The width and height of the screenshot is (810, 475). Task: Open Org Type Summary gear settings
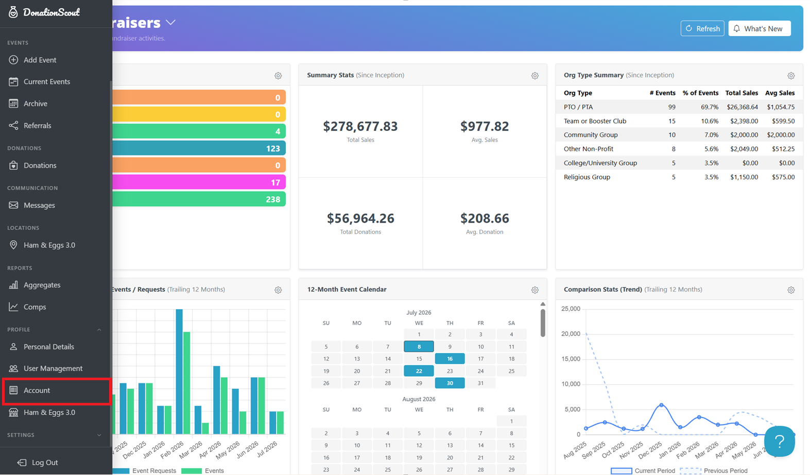[791, 76]
